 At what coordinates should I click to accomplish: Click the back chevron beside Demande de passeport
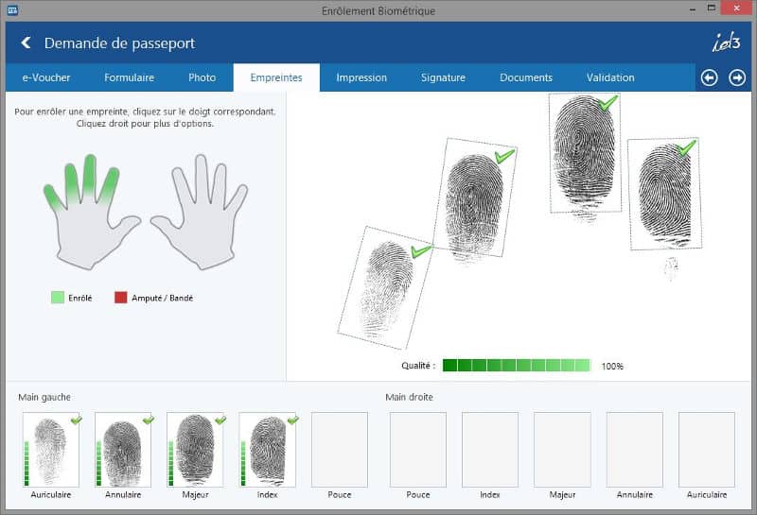click(x=26, y=43)
